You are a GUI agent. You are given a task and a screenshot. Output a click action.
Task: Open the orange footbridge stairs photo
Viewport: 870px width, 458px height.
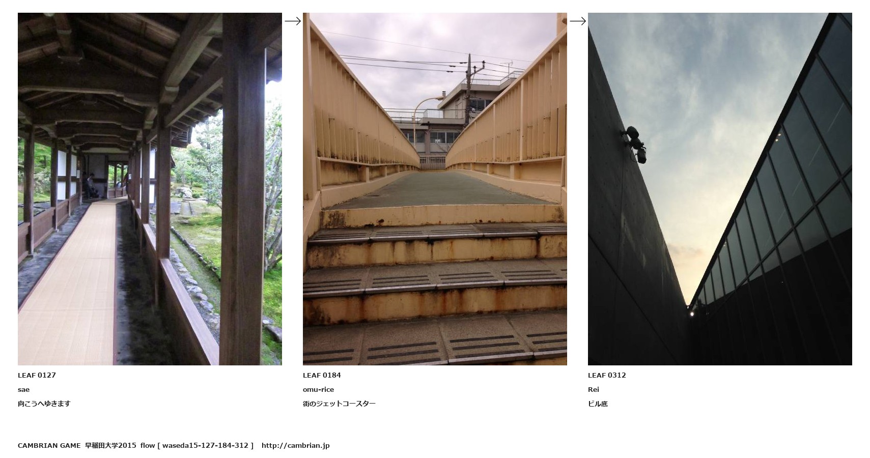435,189
